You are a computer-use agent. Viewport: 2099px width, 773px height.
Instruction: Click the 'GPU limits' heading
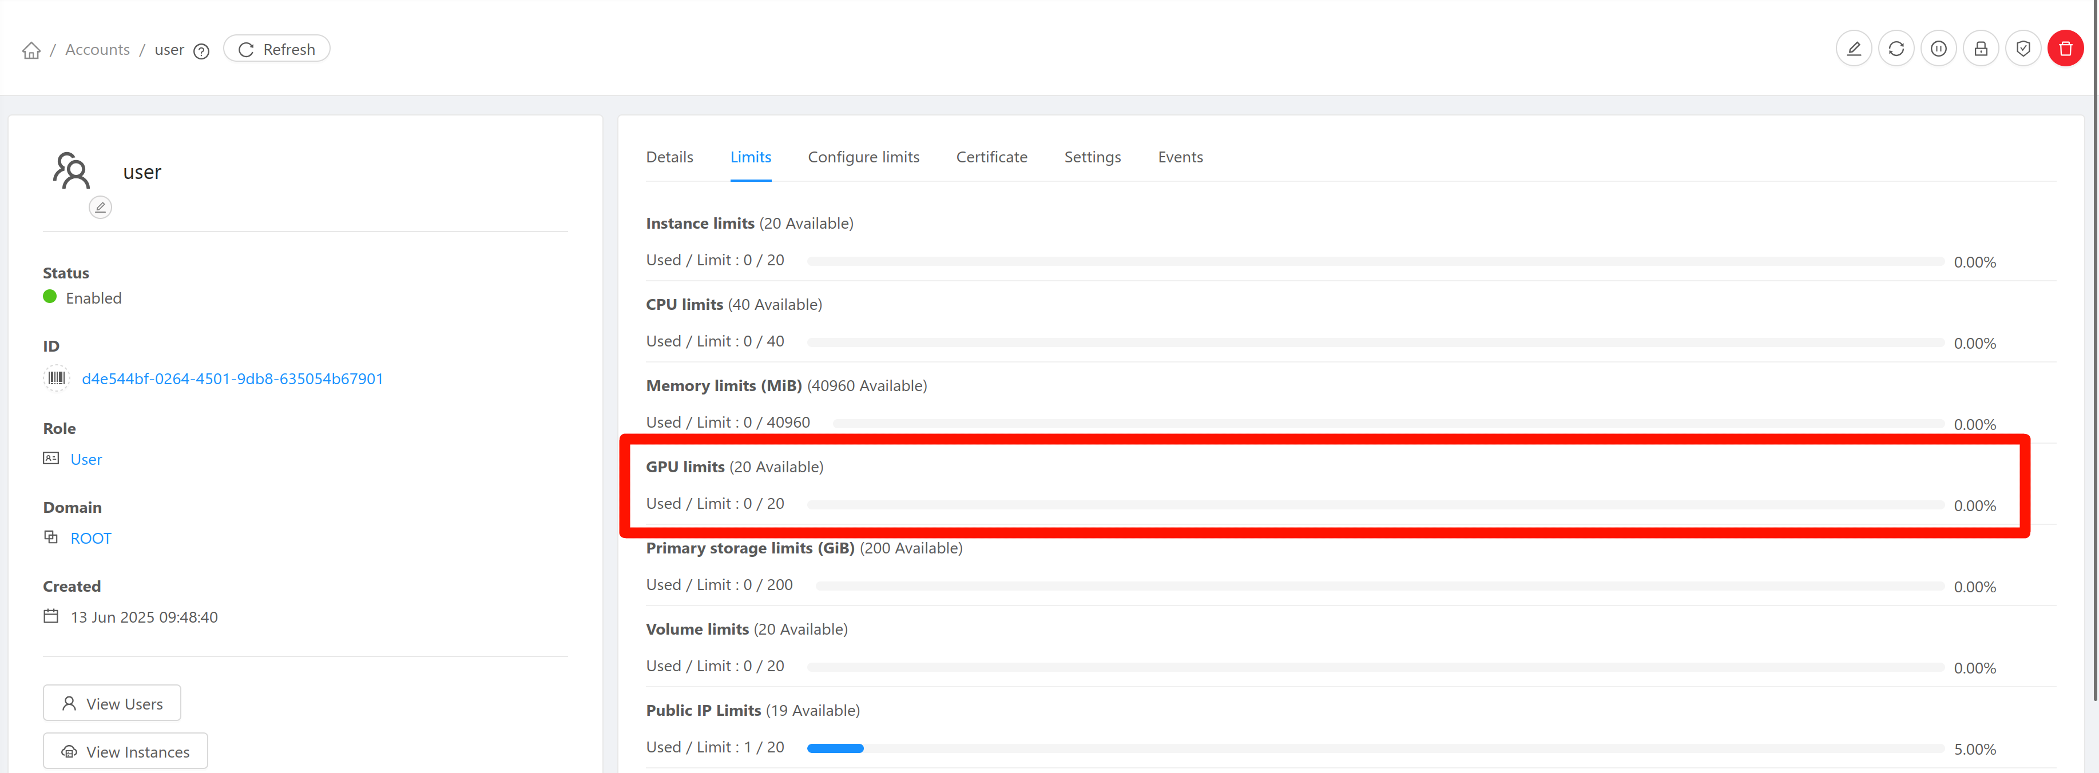(x=685, y=467)
